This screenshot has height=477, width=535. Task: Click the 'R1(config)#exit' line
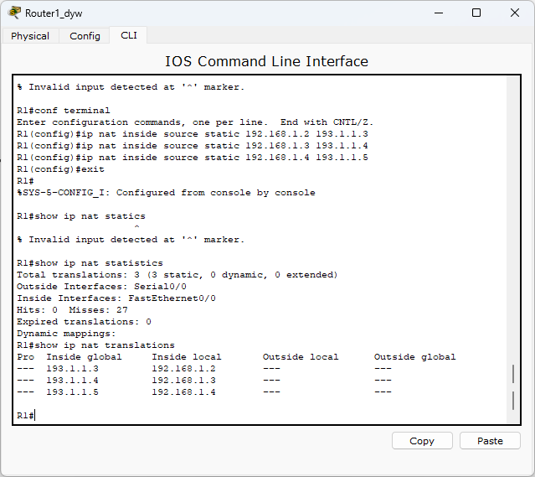tap(60, 169)
